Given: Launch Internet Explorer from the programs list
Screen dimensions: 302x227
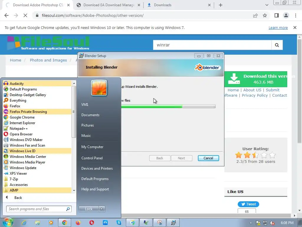Looking at the screenshot, I should [x=37, y=123].
